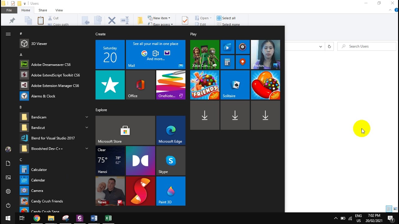Open the red S sketch tile
The height and width of the screenshot is (224, 399).
coord(140,191)
